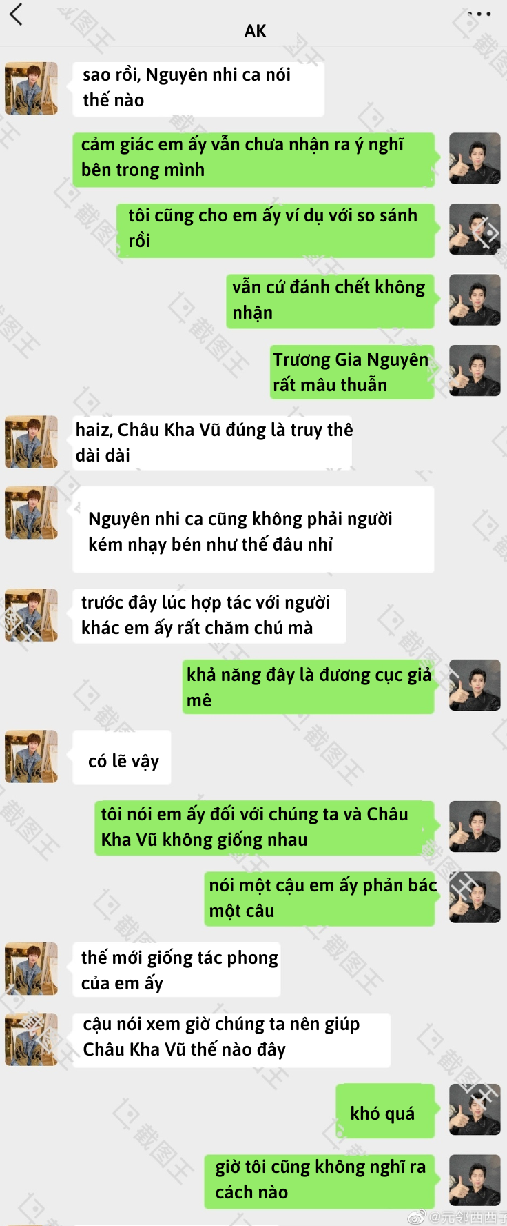Select the 'vẫn cứ đánh chết không nhận' bubble
The width and height of the screenshot is (507, 1226).
point(331,301)
